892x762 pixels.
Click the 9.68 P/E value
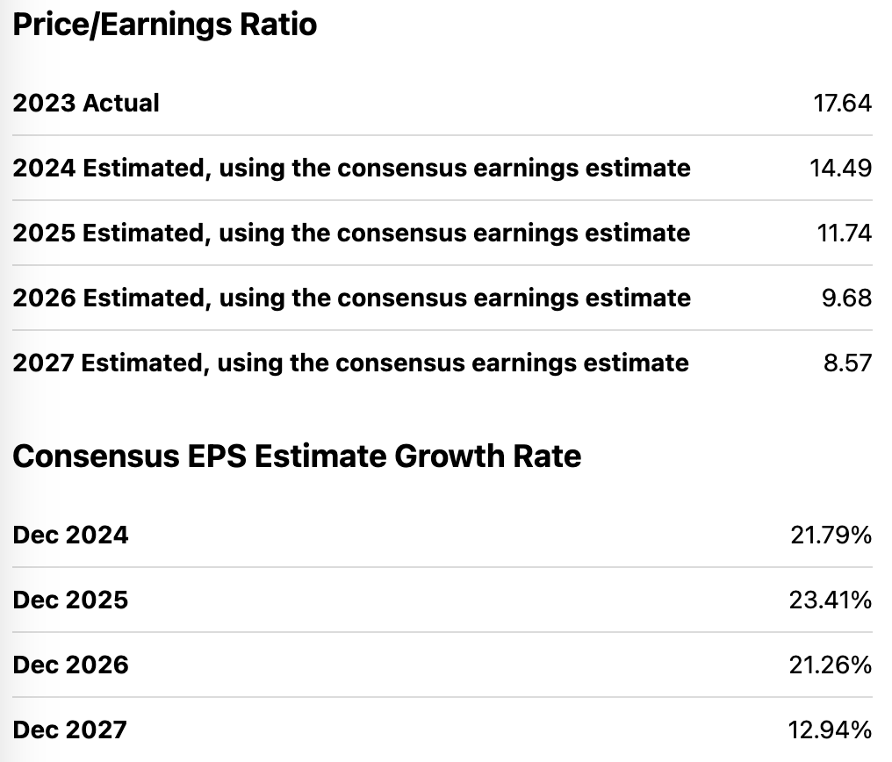click(x=847, y=298)
